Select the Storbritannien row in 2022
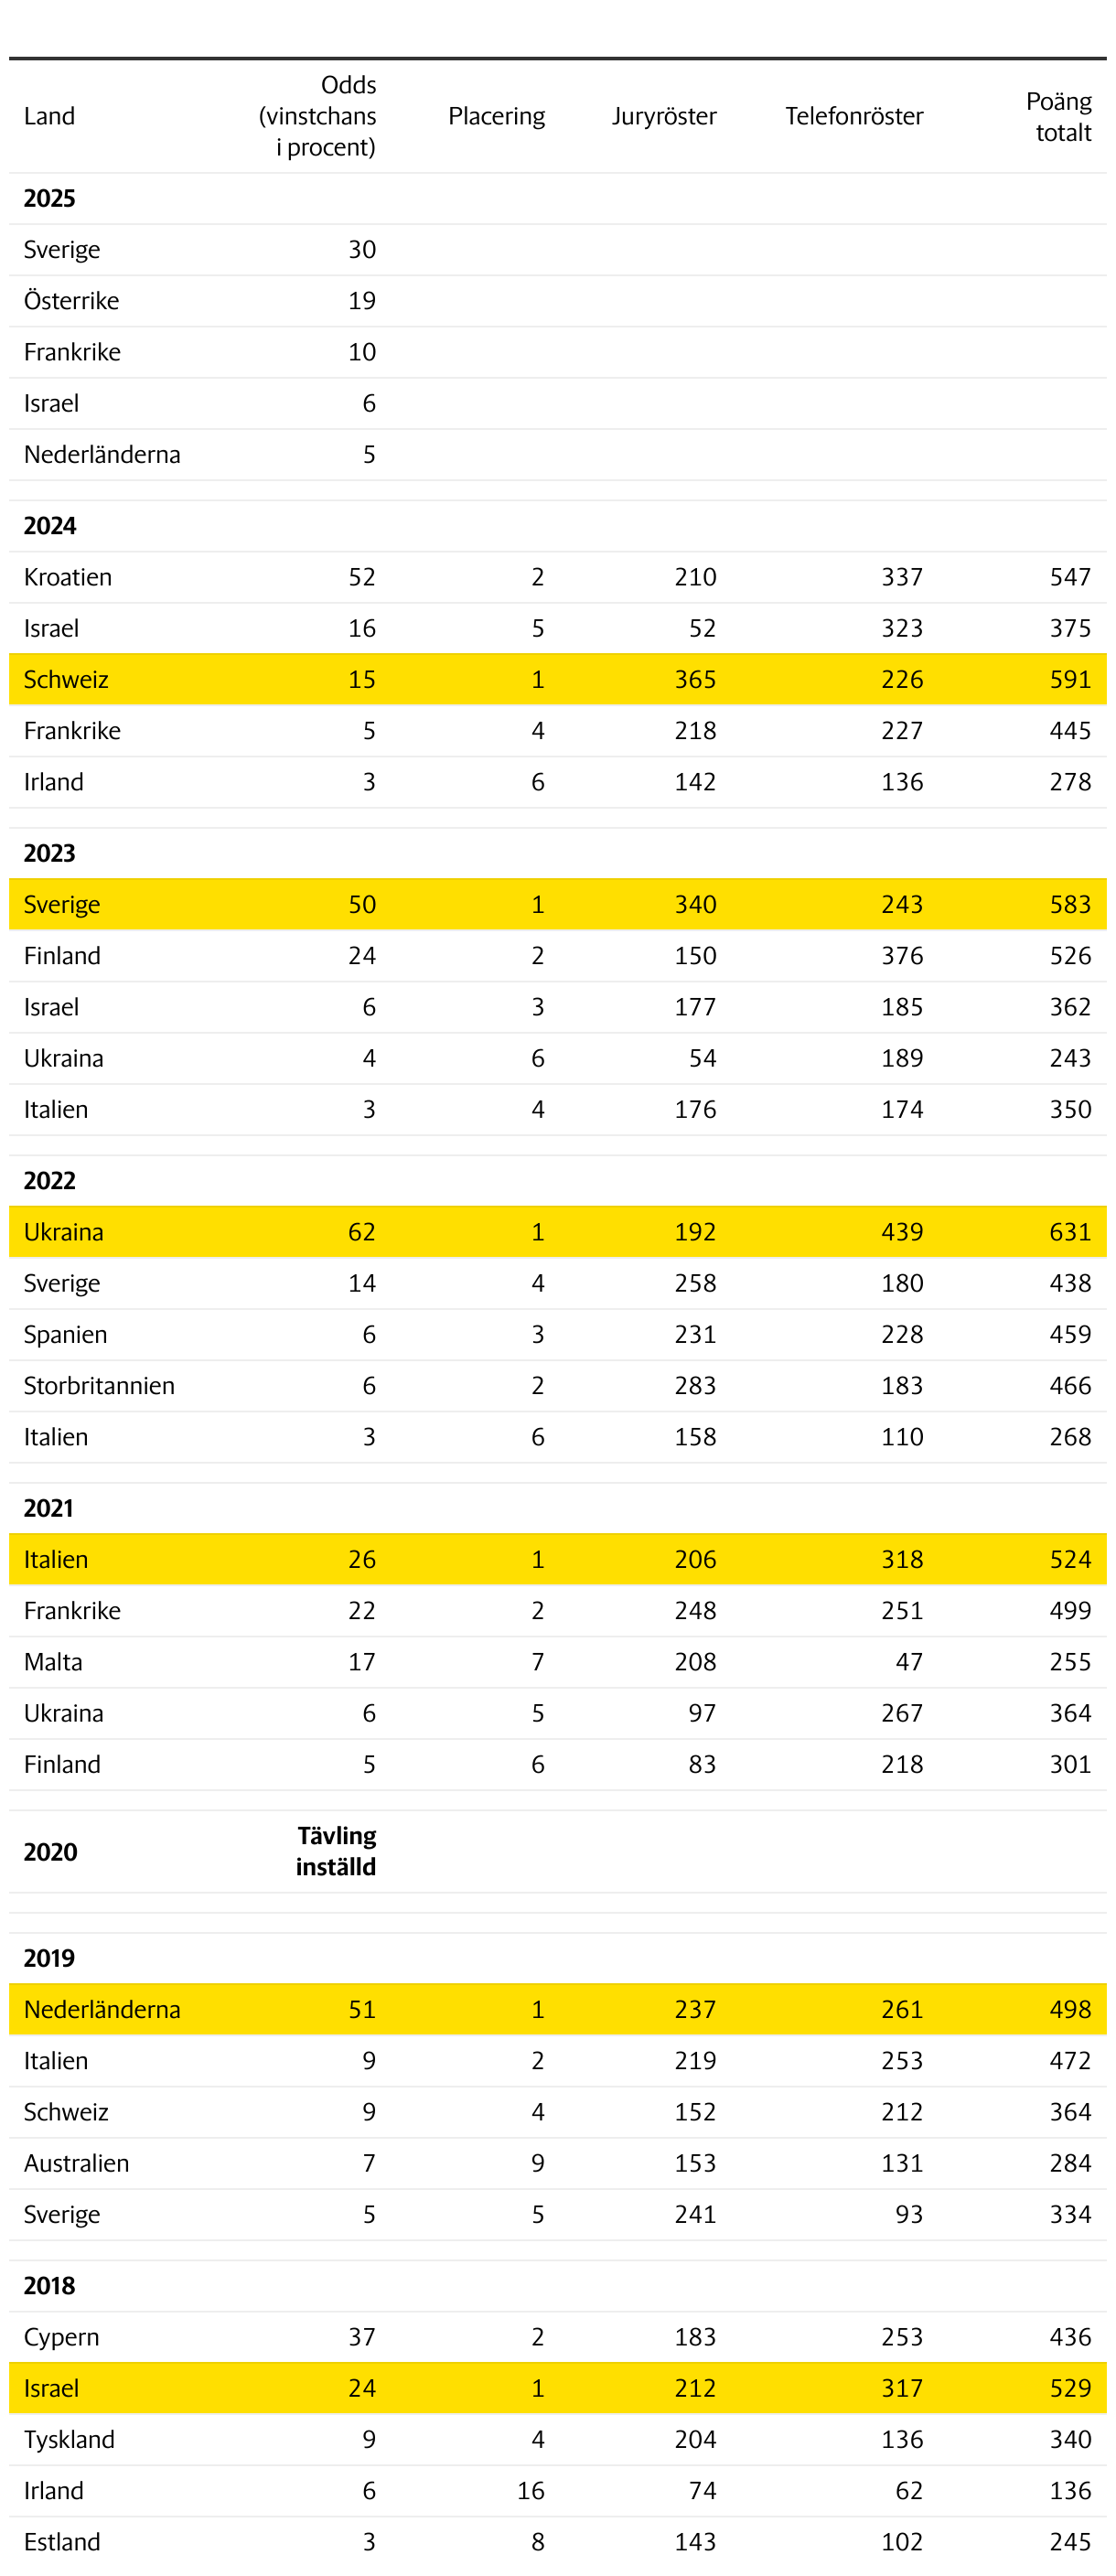The image size is (1116, 2576). (x=558, y=1385)
